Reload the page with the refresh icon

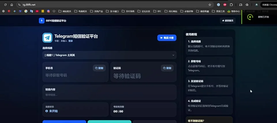(5, 5)
